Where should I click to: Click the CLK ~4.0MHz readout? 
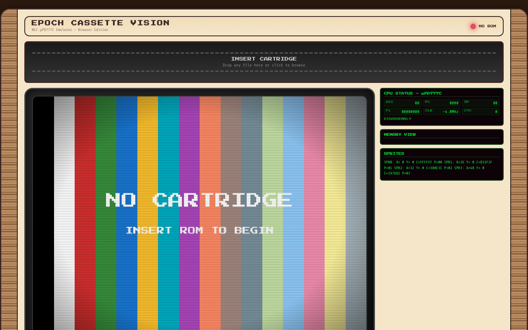point(441,111)
